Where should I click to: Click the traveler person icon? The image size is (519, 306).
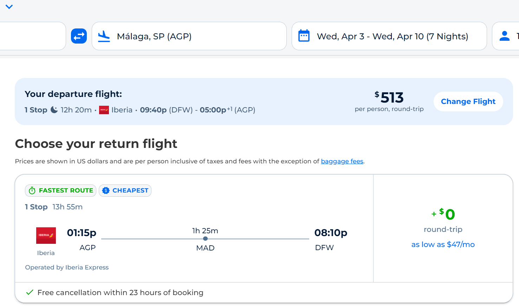click(505, 36)
